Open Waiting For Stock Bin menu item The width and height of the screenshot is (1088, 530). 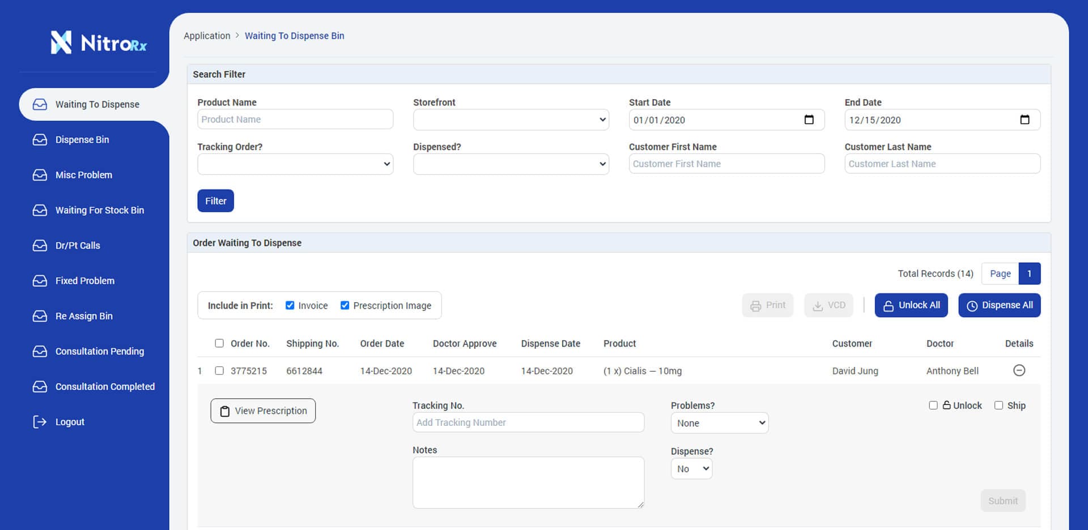100,210
